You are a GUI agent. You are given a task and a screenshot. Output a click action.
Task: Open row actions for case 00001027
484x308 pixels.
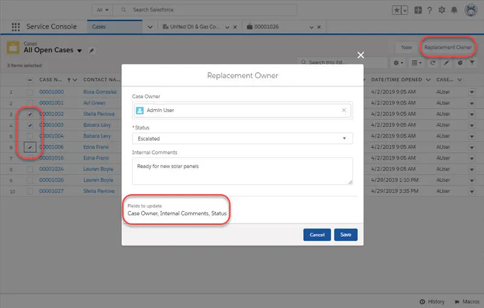coord(472,192)
